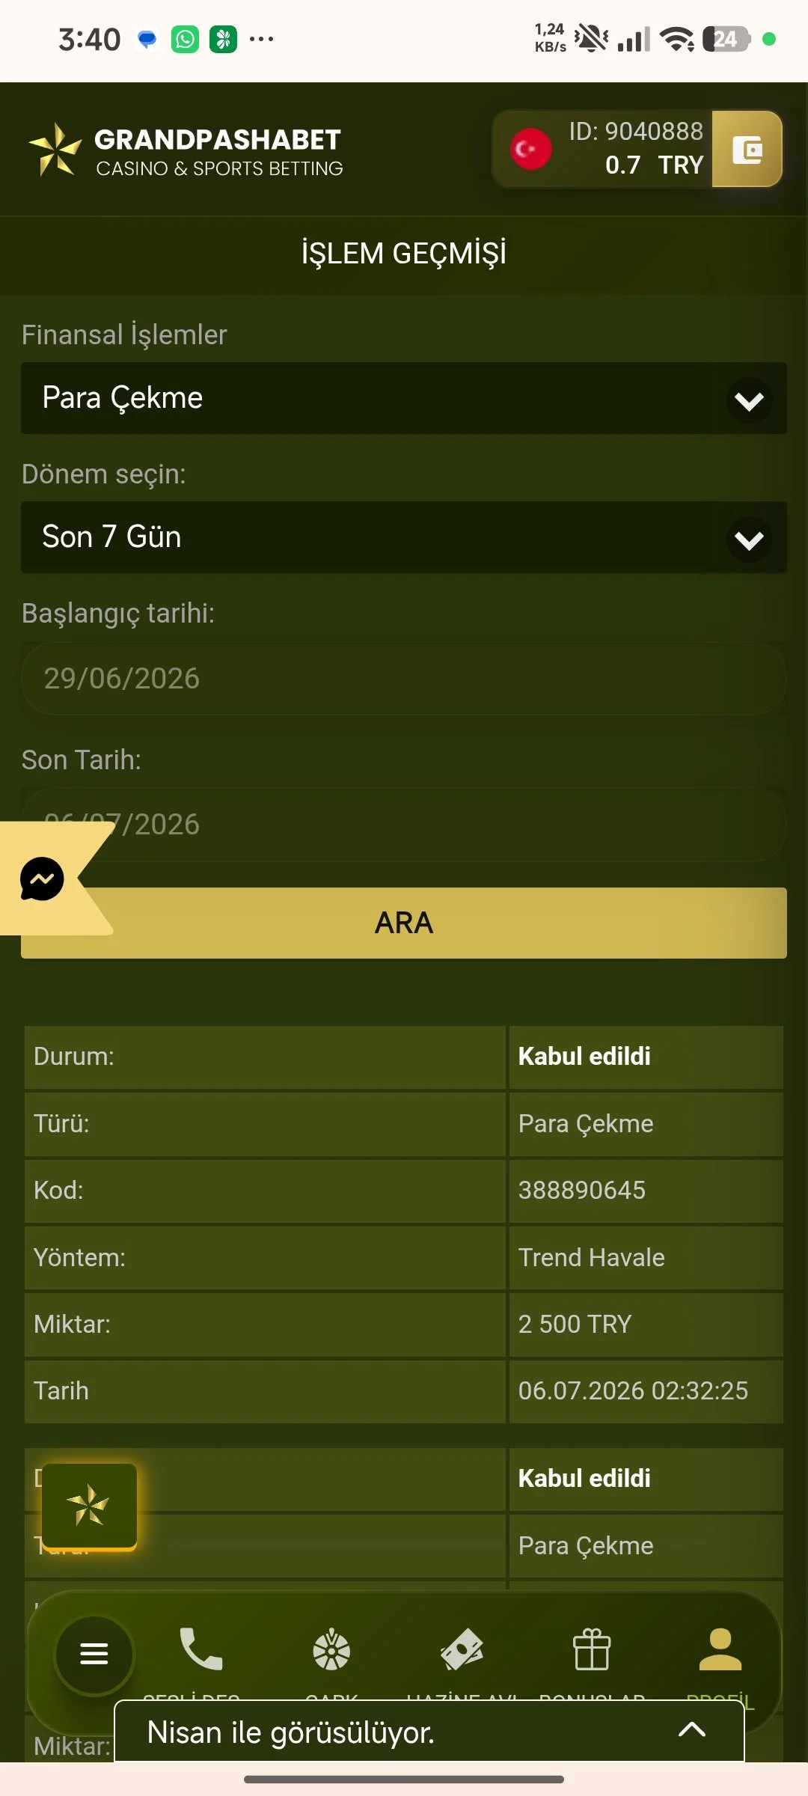Expand the Nisan chat bar chevron

[692, 1729]
